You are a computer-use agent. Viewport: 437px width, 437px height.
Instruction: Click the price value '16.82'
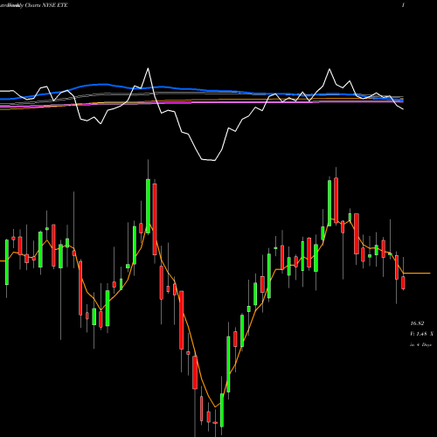[417, 323]
